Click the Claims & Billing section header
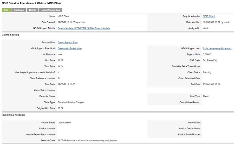 tap(10, 35)
